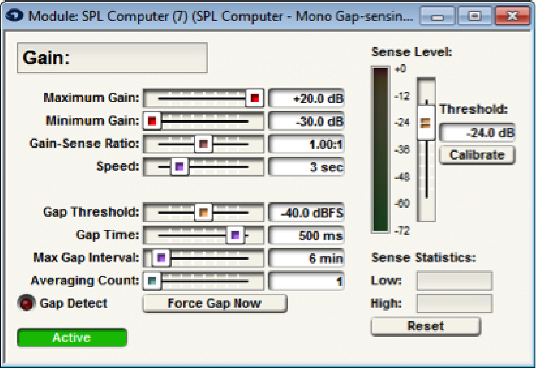Click the Gap Time slider handle
Viewport: 536px width, 368px height.
[235, 235]
